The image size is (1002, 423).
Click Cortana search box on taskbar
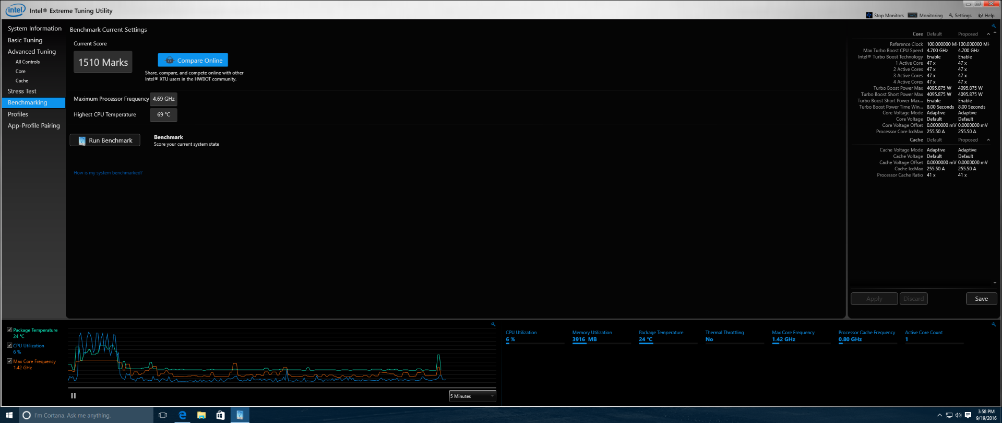pyautogui.click(x=86, y=415)
